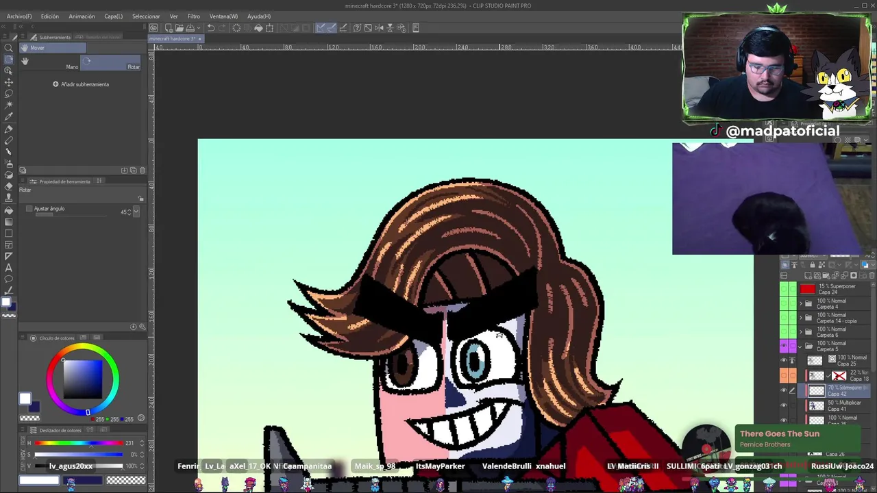
Task: Open Clip Studio launcher icon
Action: coord(153,28)
